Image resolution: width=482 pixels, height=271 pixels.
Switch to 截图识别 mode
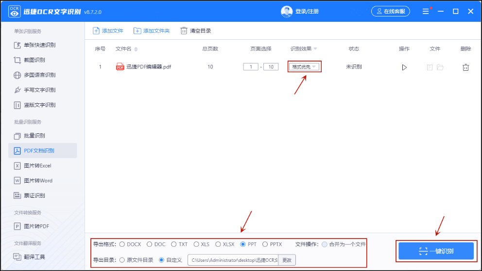click(34, 60)
